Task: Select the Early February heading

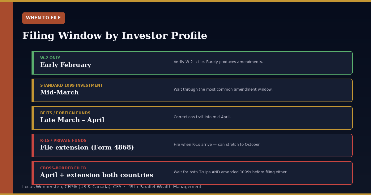Action: coord(66,65)
